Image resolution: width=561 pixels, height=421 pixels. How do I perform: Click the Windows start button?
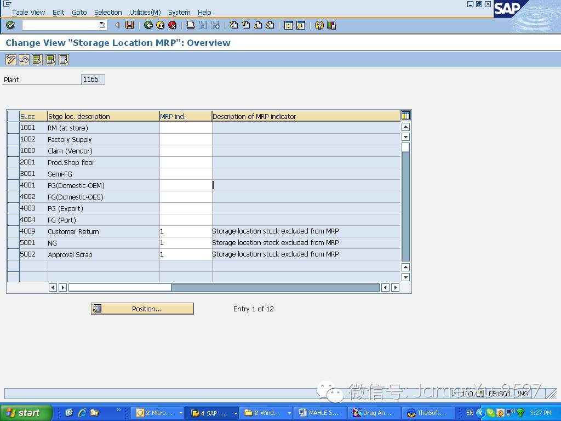point(25,413)
